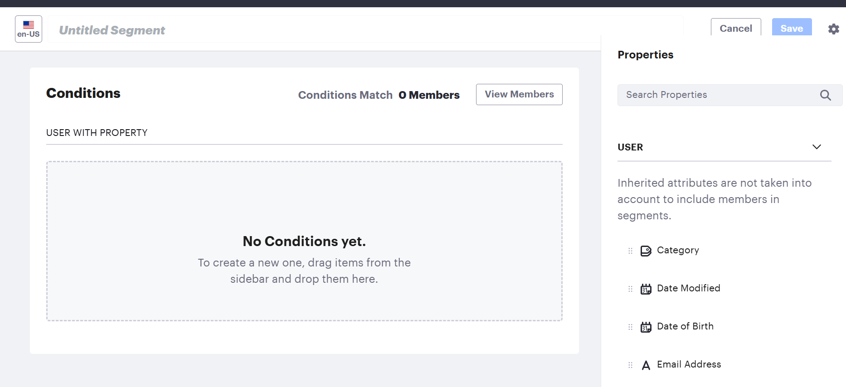Collapse the USER properties section
Screen dimensions: 846x387
pos(817,147)
